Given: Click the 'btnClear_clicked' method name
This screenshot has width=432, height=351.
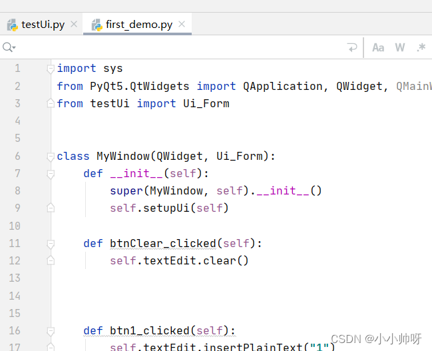Looking at the screenshot, I should [163, 244].
